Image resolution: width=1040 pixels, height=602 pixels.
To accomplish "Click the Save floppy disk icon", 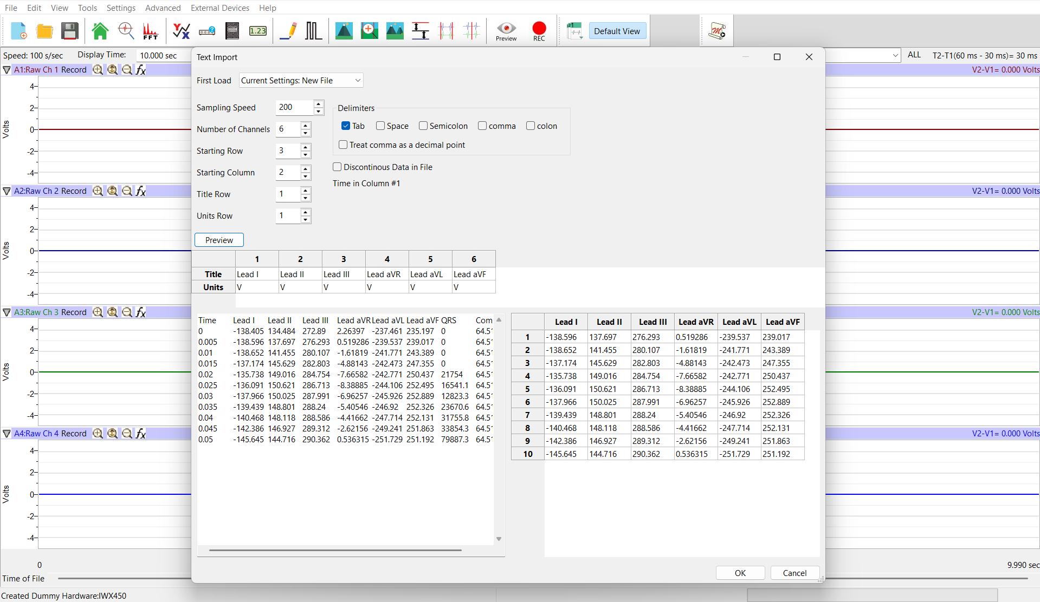I will point(70,31).
